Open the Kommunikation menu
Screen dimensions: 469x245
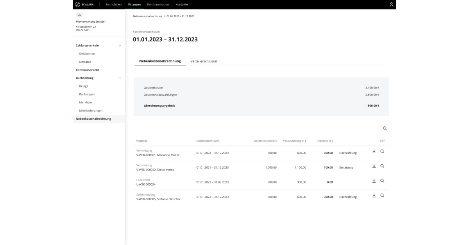(x=158, y=4)
